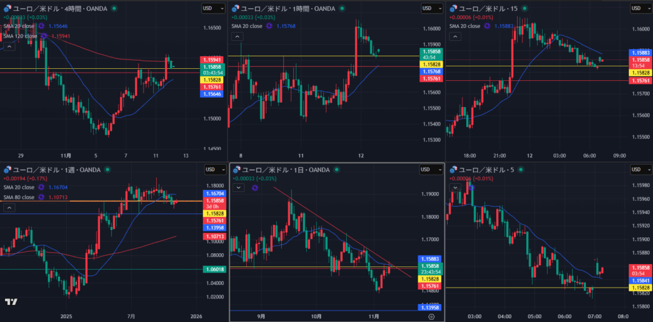The width and height of the screenshot is (653, 322).
Task: Click the EUR/USD flag icon on 4-hour chart
Action: (x=8, y=8)
